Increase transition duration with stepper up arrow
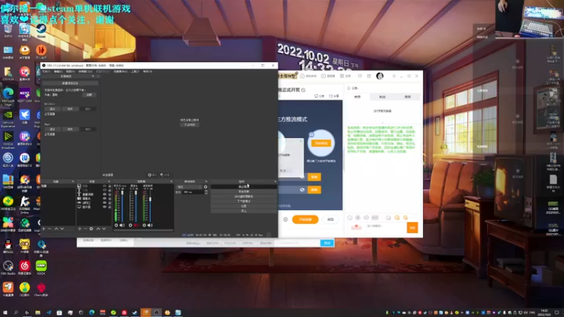 206,191
